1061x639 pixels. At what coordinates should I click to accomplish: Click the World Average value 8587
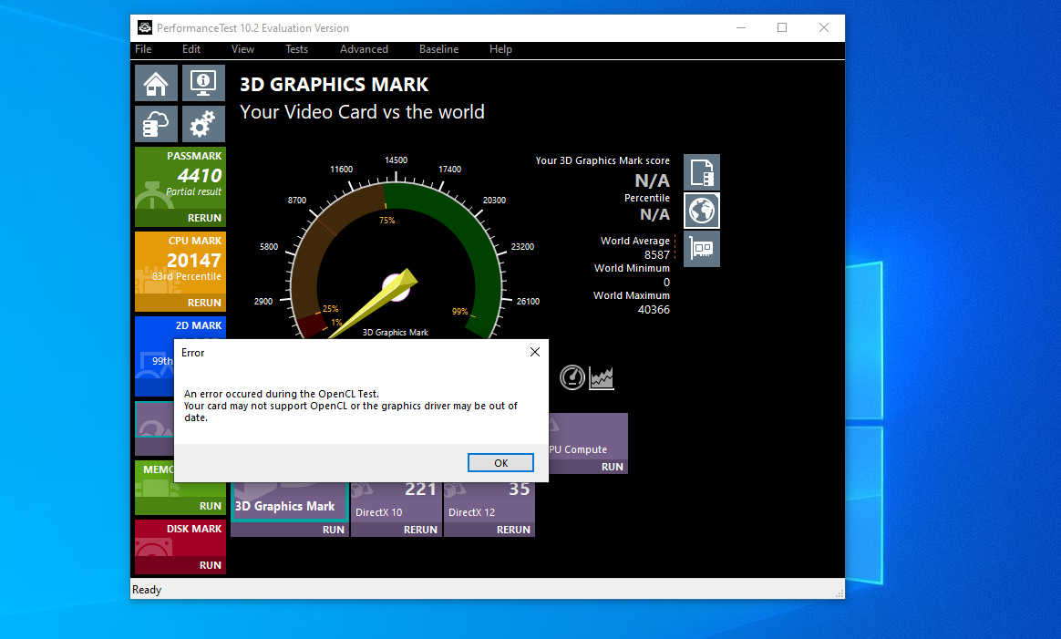click(657, 254)
